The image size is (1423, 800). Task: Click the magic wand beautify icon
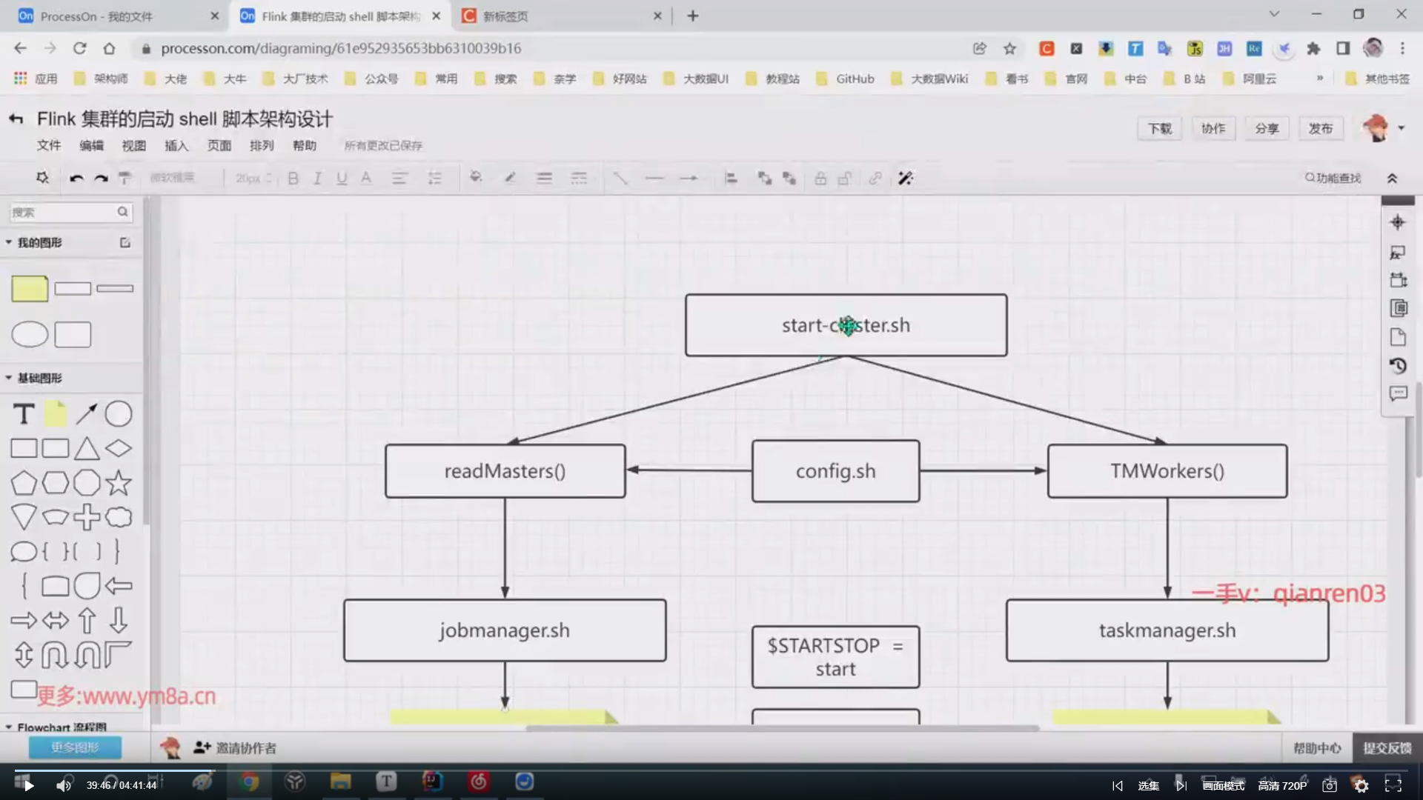(x=905, y=178)
